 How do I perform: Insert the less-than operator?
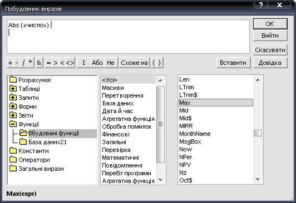click(62, 63)
